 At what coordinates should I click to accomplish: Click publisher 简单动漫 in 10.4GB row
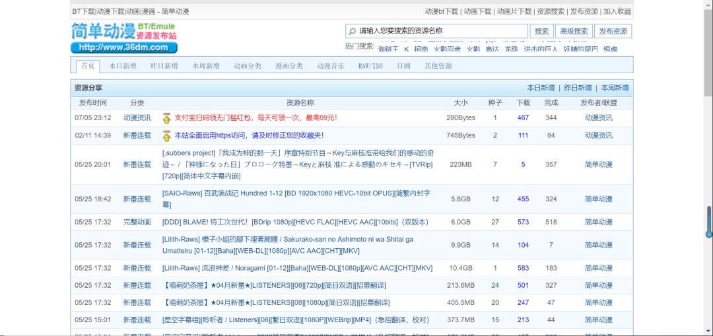[598, 268]
